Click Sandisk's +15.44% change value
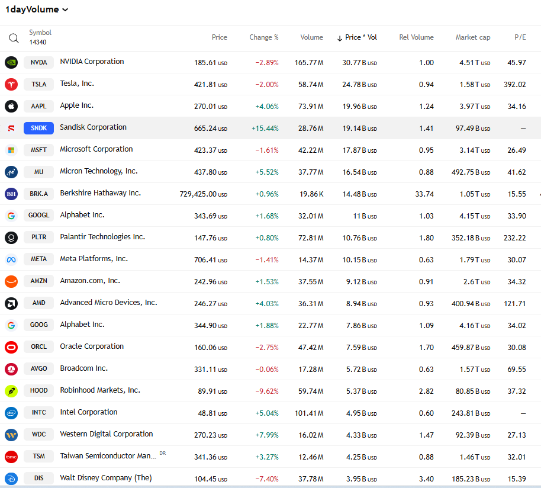Image resolution: width=541 pixels, height=488 pixels. click(x=265, y=129)
